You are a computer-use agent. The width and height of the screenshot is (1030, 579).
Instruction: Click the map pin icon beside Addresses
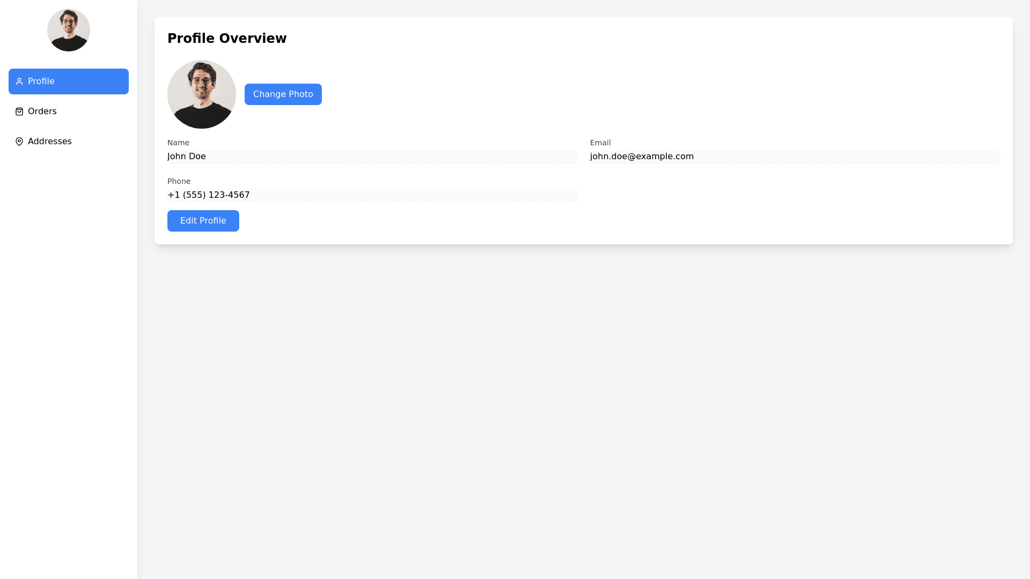point(19,142)
